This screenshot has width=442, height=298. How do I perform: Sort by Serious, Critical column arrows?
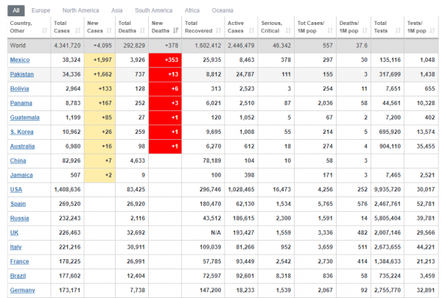[288, 31]
